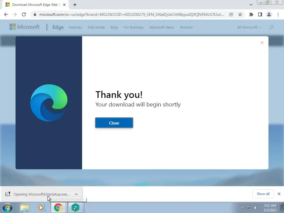Open tab search chevron dropdown
The image size is (284, 213).
[x=251, y=5]
